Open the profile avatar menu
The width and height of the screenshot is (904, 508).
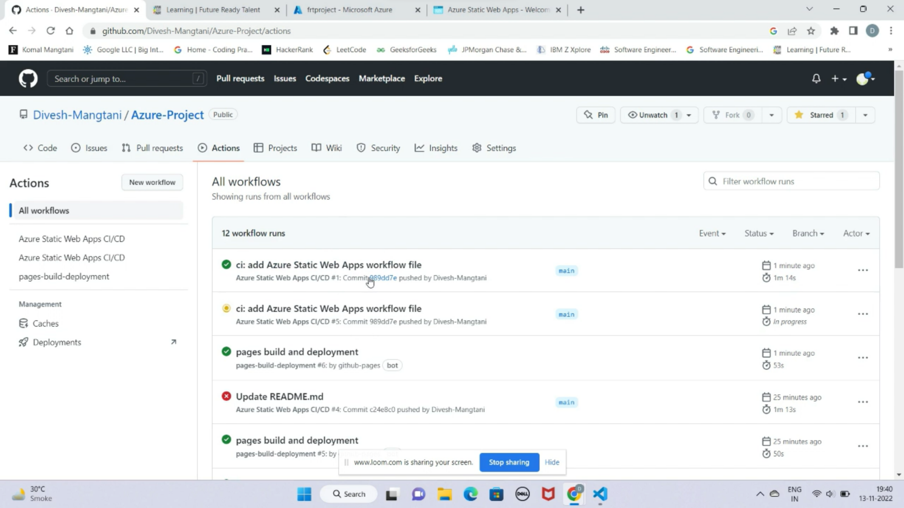[x=864, y=78]
